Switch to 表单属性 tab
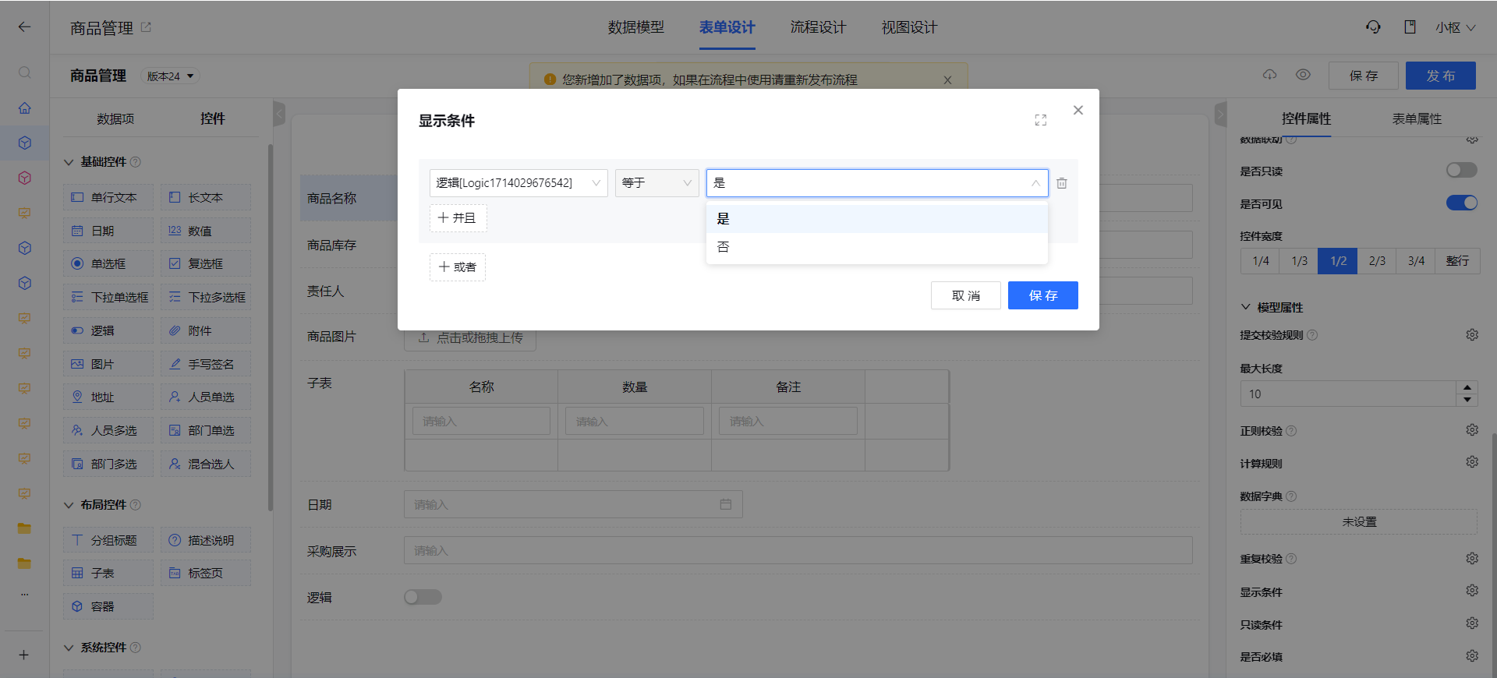This screenshot has height=678, width=1497. [x=1417, y=118]
